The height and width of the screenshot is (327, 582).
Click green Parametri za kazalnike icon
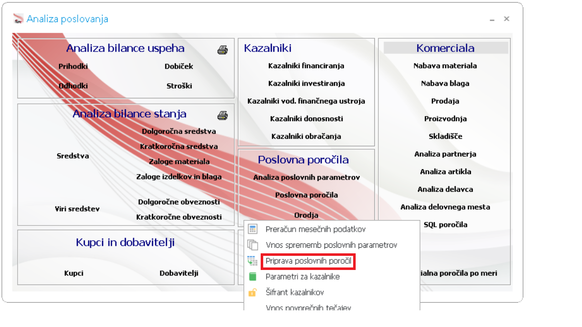click(253, 277)
